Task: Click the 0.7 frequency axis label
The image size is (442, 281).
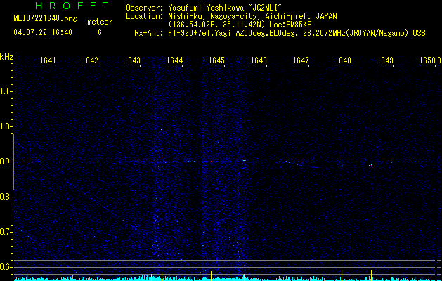Action: [6, 232]
